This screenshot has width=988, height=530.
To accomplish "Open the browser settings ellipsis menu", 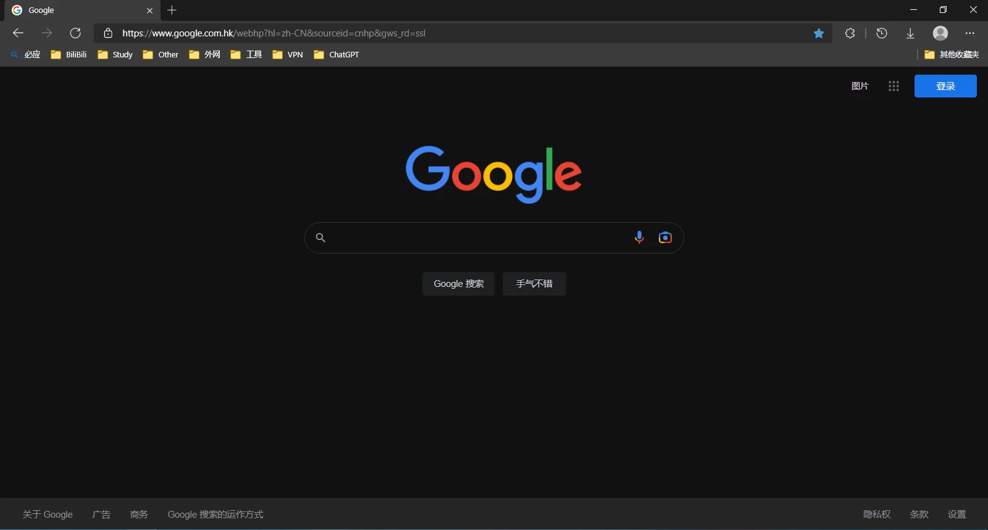I will coord(969,33).
